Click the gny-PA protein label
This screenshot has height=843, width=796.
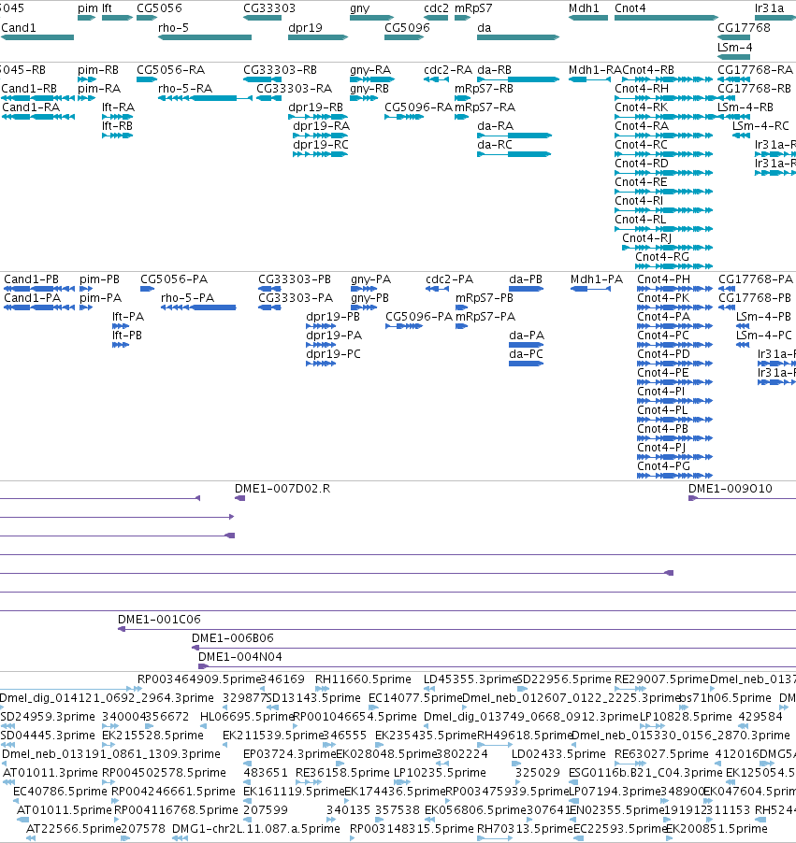370,279
